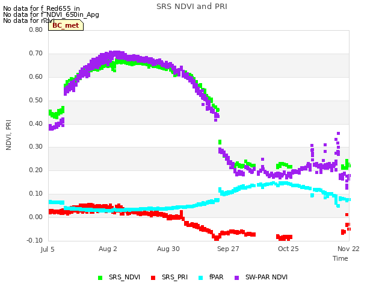Click the Aug 2 x-axis tick label
The height and width of the screenshot is (289, 385).
pos(108,249)
